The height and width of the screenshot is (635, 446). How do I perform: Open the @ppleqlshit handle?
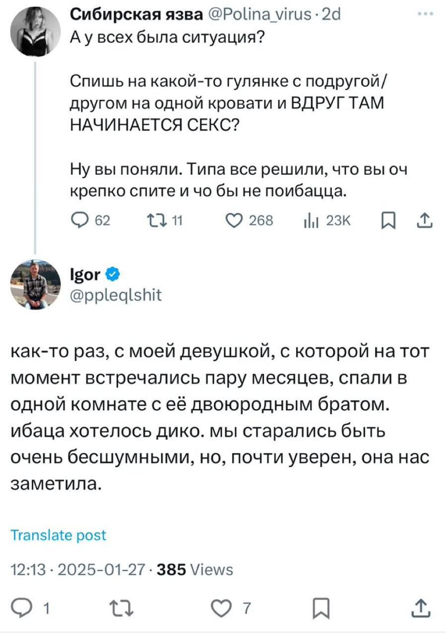117,296
